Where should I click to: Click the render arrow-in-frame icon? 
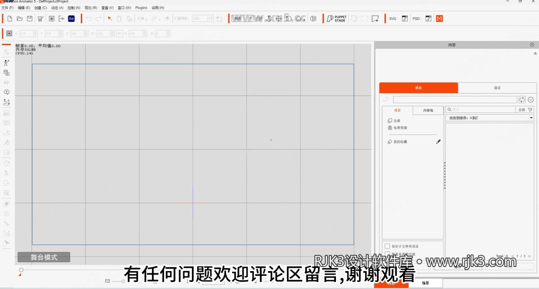click(375, 19)
